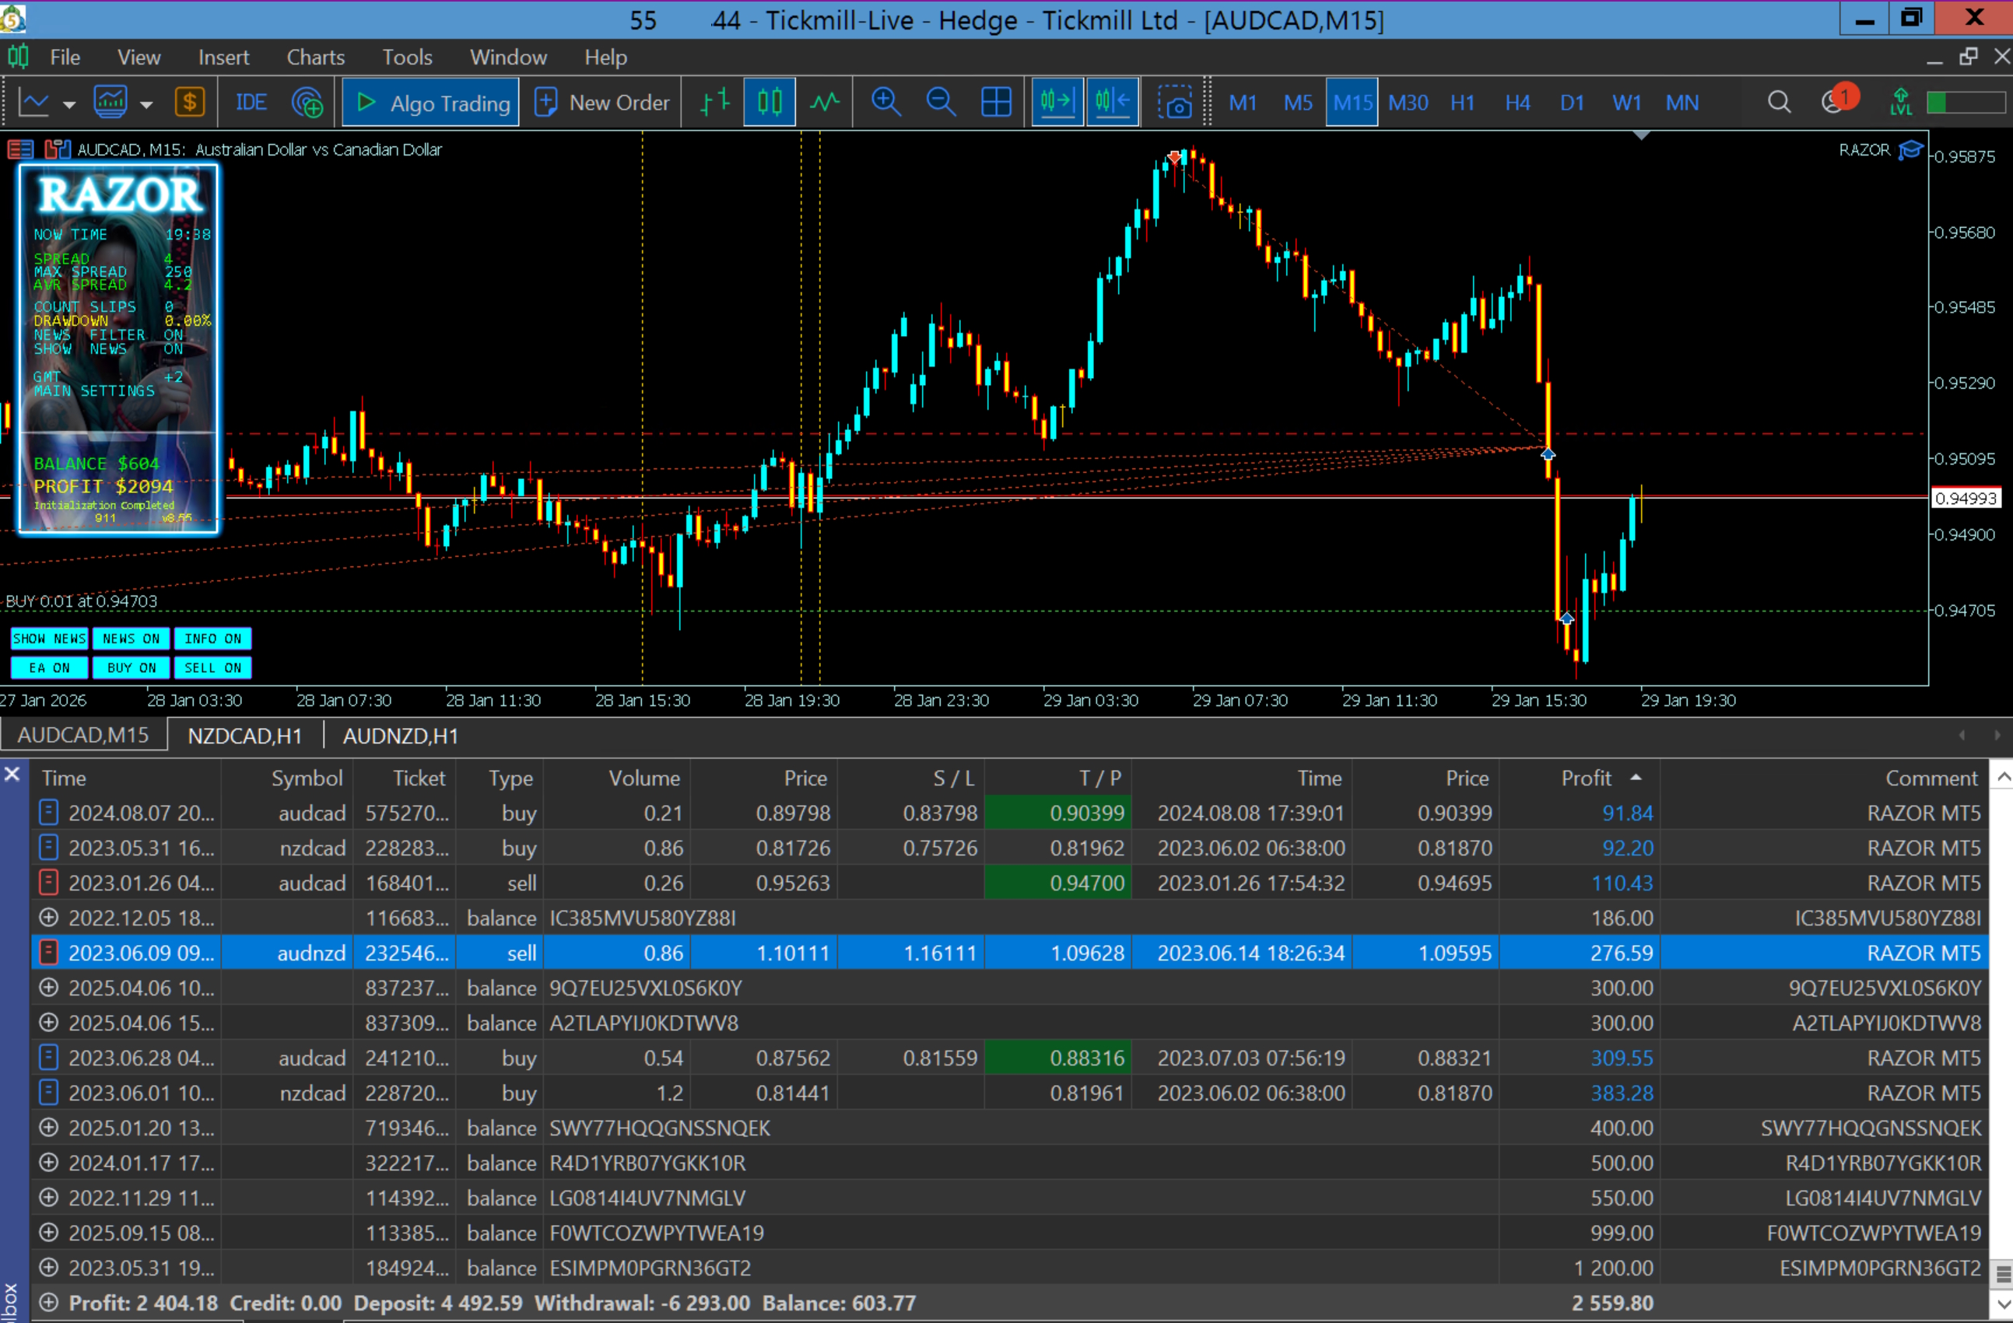Toggle the NEWS ON button

[x=131, y=639]
